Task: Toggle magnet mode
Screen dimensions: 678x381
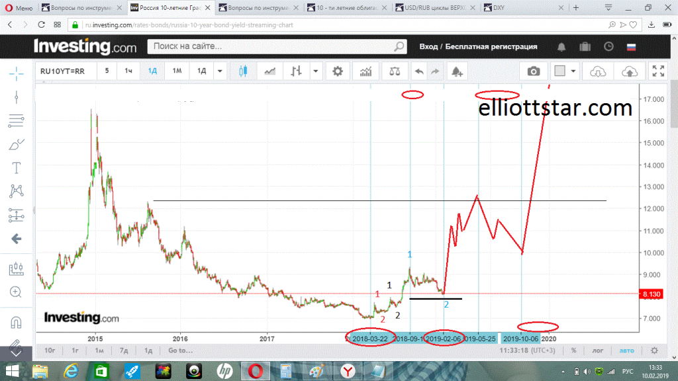Action: (x=16, y=322)
